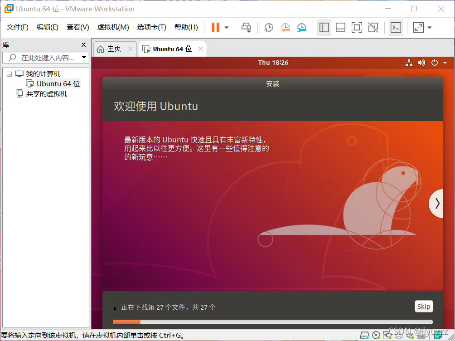Click the CD/DVD device status icon
This screenshot has height=341, width=455.
click(376, 336)
